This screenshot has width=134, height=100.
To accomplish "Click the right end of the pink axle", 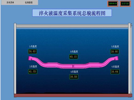I will [x=116, y=58].
